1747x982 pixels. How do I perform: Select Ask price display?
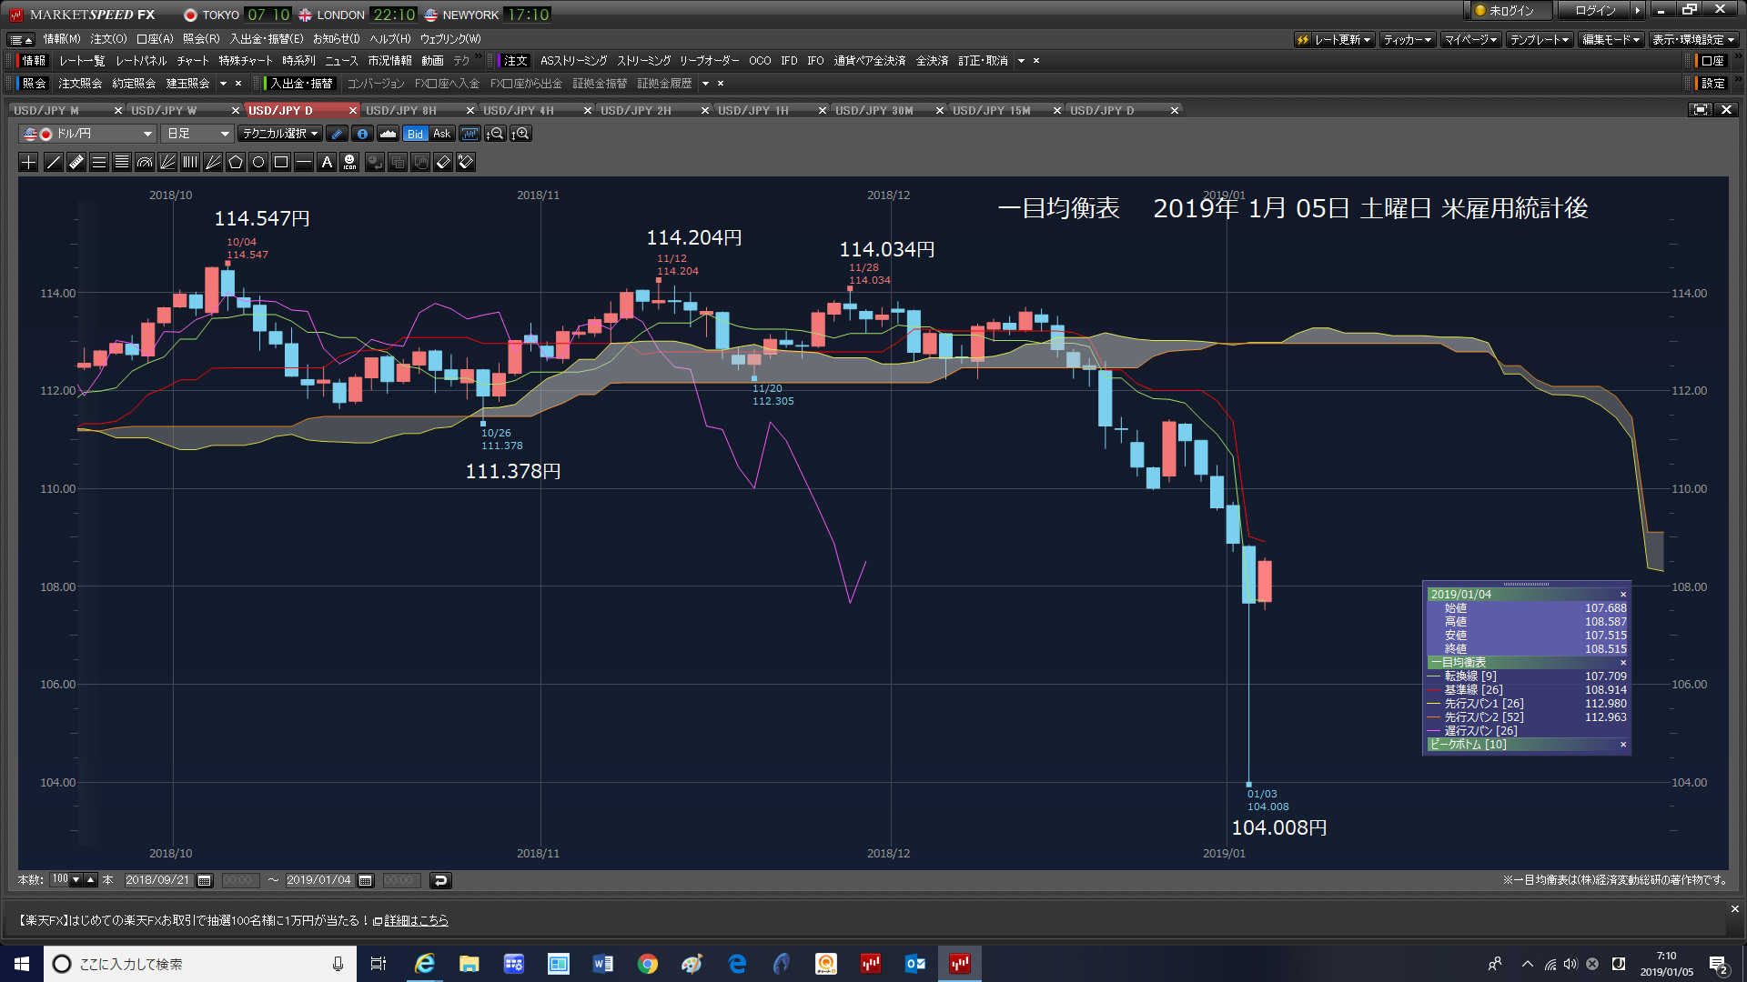[441, 134]
